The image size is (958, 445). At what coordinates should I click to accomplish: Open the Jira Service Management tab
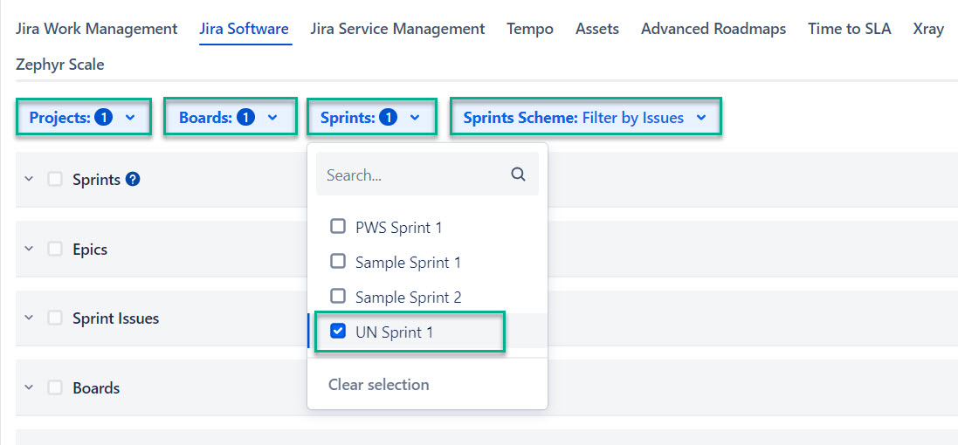[x=397, y=28]
